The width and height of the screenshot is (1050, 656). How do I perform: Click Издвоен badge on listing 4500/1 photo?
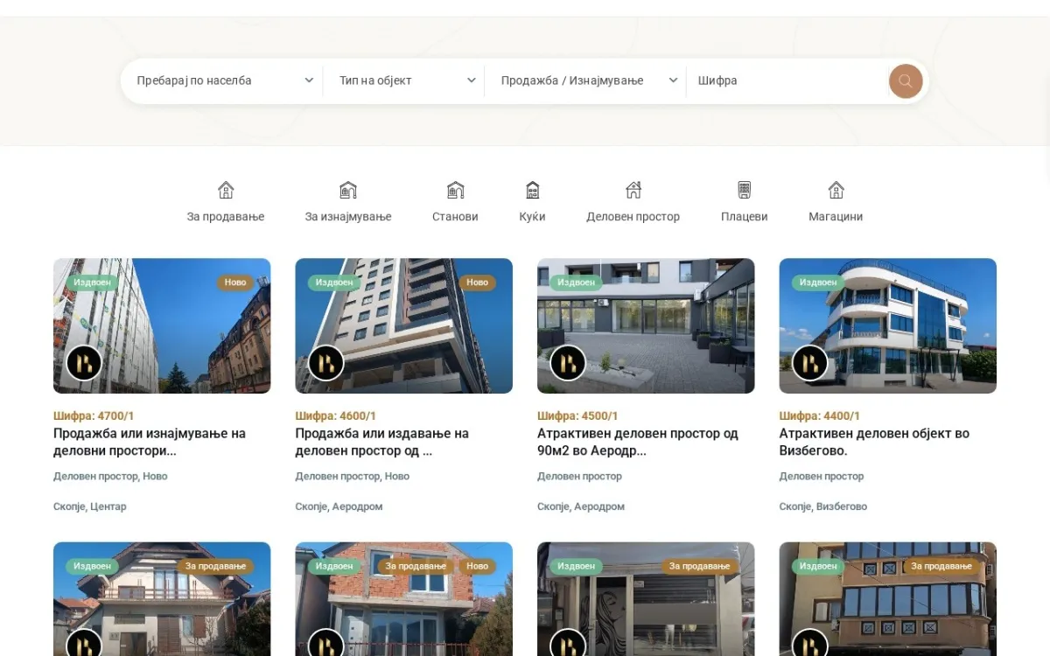[576, 283]
